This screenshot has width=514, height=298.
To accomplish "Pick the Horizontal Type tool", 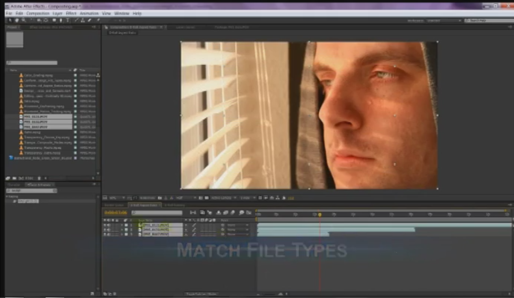I will click(68, 20).
